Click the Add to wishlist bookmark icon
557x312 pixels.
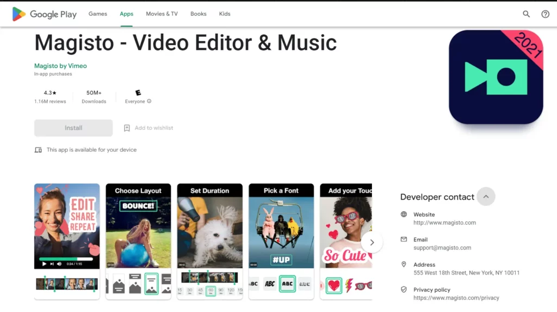pyautogui.click(x=127, y=128)
